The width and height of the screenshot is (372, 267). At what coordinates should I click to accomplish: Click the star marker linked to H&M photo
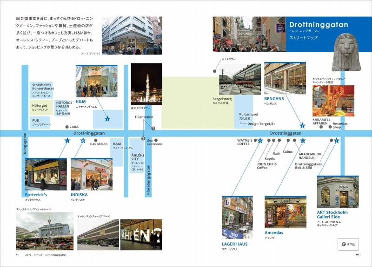click(107, 119)
